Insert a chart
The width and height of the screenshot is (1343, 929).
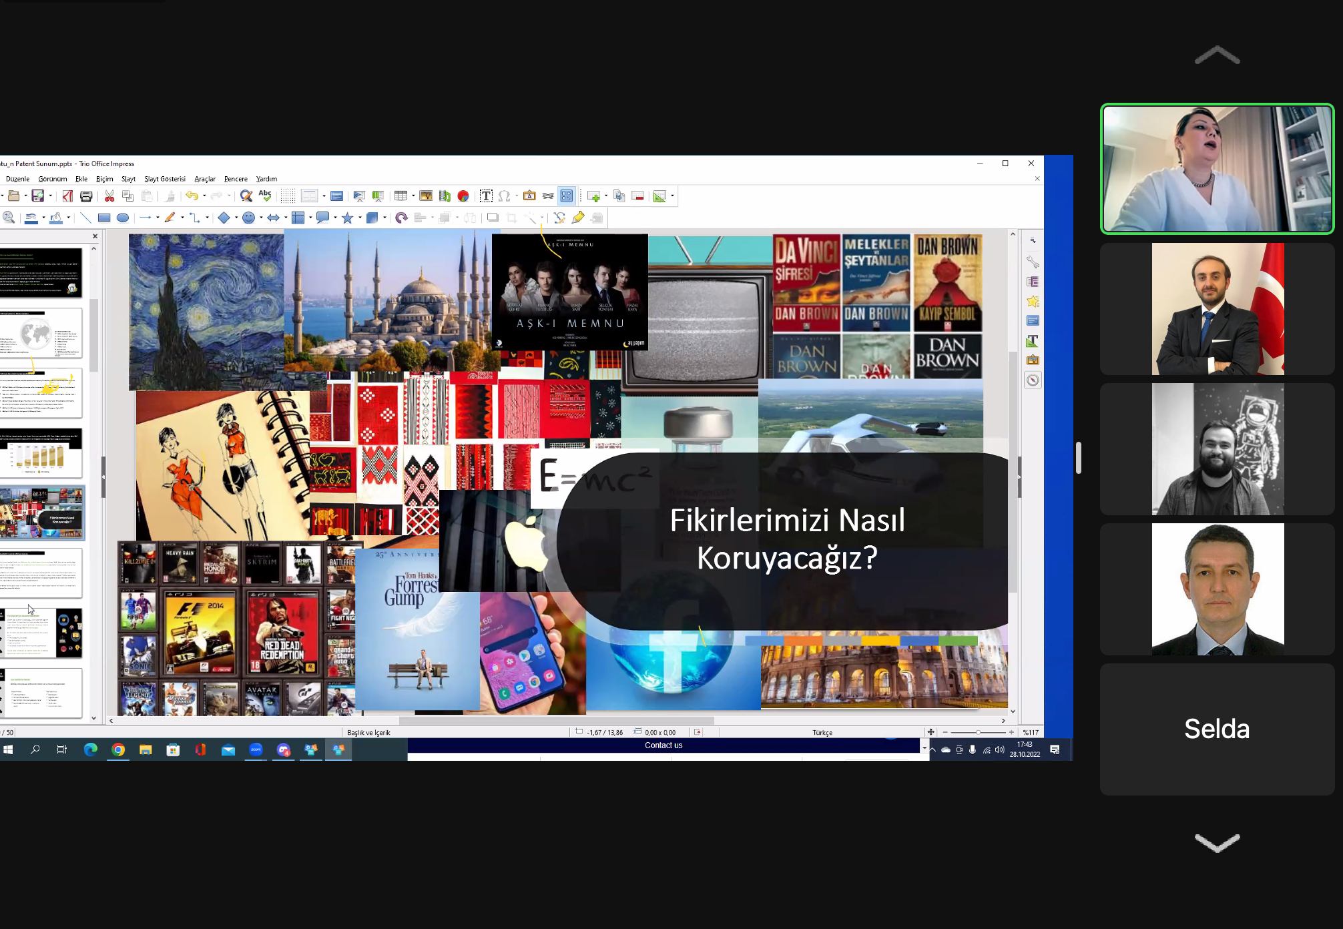tap(463, 196)
